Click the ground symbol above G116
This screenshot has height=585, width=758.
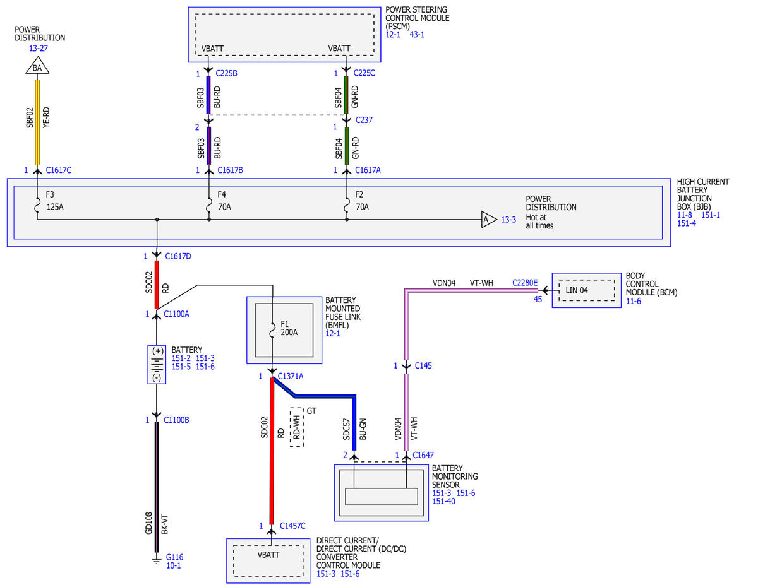coord(157,559)
